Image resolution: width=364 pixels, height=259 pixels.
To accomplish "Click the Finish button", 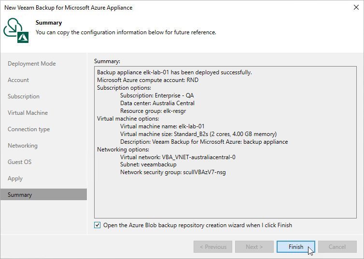I will coord(296,247).
